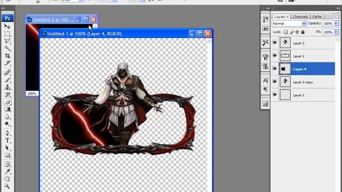This screenshot has width=342, height=192.
Task: Select the Blur tool
Action: (7, 117)
